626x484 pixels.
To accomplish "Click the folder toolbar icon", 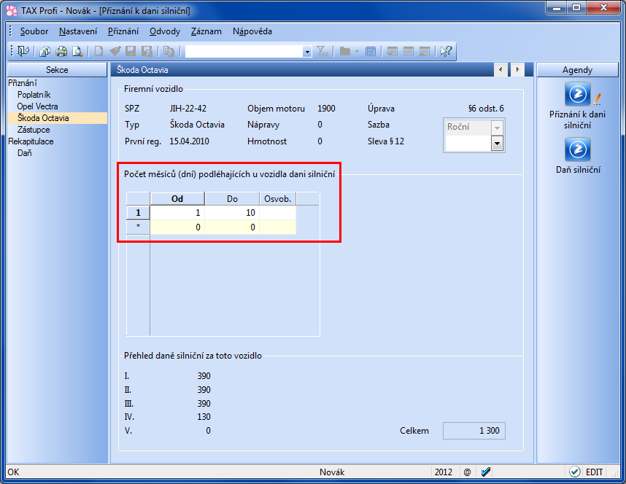I will (x=344, y=51).
